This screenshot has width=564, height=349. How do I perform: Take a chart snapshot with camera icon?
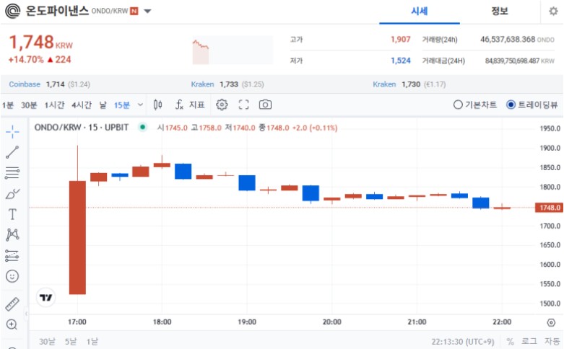coord(266,105)
